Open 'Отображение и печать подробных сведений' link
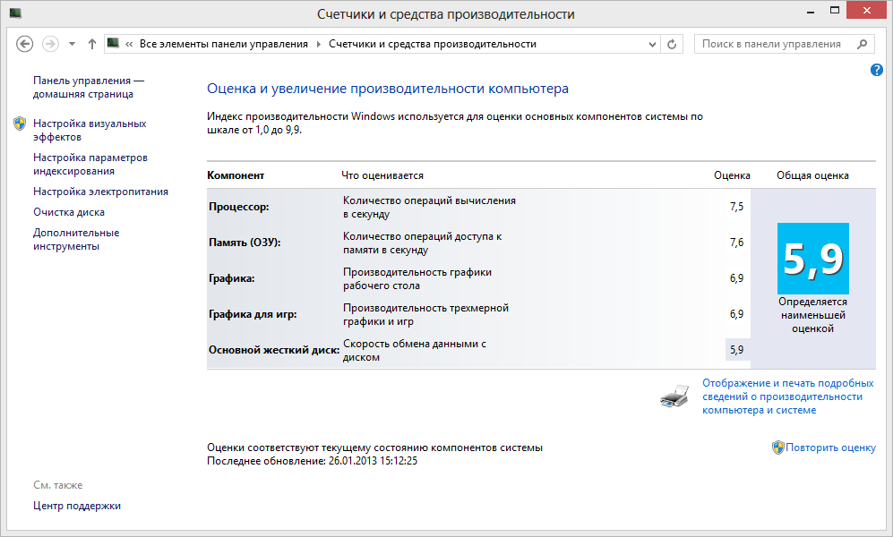This screenshot has width=893, height=537. point(787,396)
